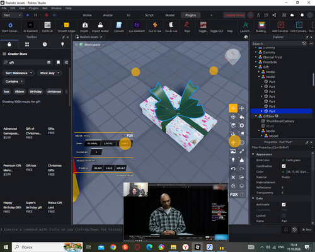Collapse the Giftbox item in Explorer
This screenshot has width=315, height=252.
[256, 116]
